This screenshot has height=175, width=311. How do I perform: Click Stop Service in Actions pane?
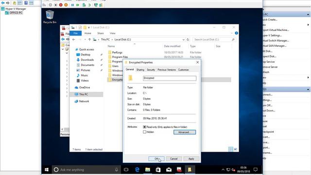pos(269,62)
